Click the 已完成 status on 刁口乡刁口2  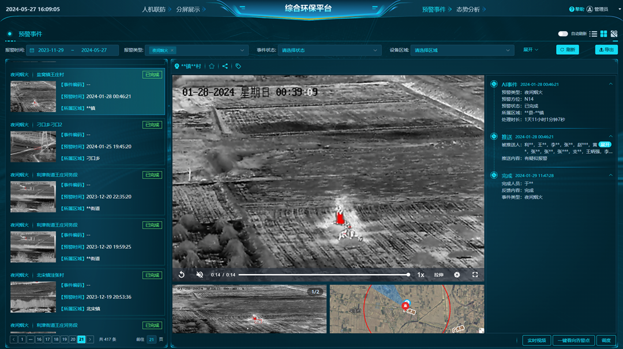click(152, 125)
